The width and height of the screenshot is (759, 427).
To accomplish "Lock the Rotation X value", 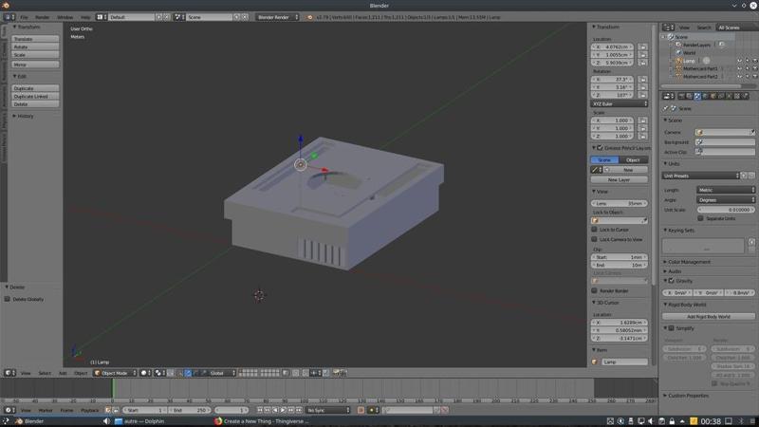I will (643, 80).
